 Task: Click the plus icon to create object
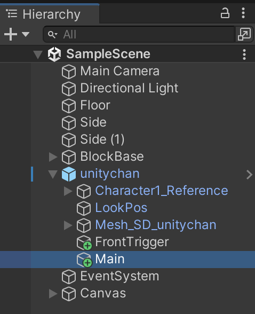11,34
